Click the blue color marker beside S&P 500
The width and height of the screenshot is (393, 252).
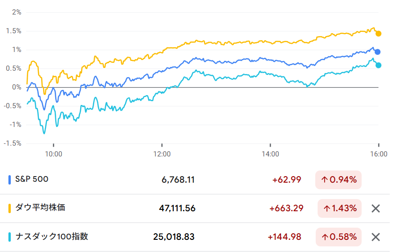click(x=10, y=179)
